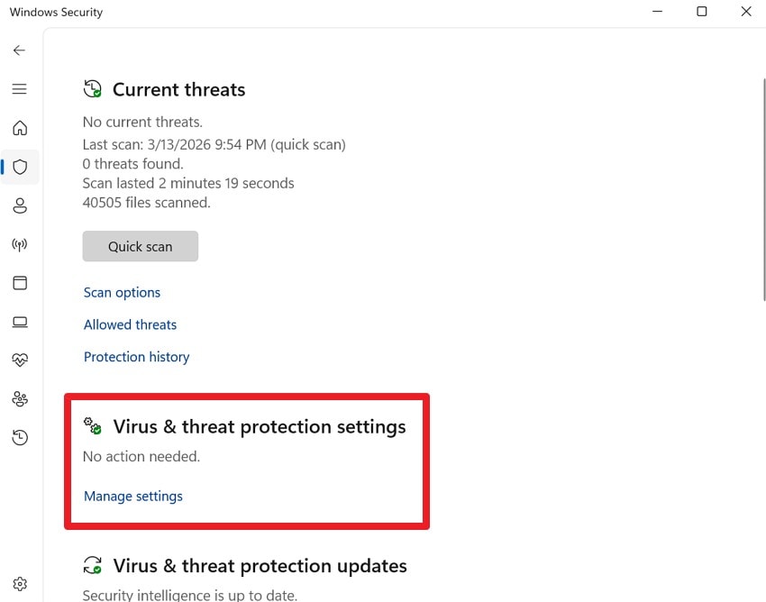Select the App & browser control icon

tap(20, 283)
